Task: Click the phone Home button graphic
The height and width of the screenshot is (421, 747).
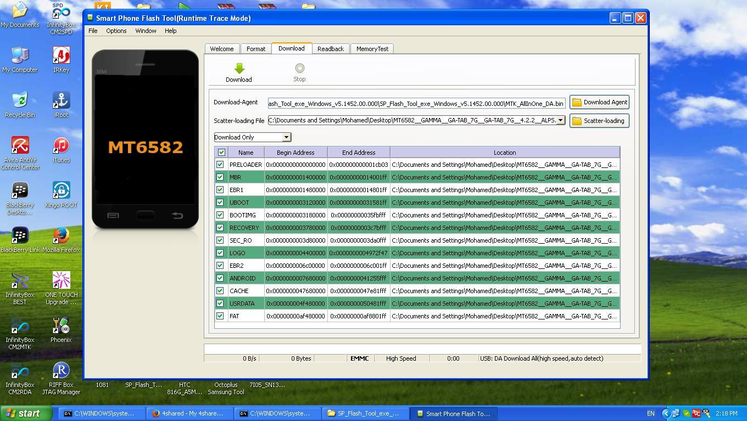Action: pyautogui.click(x=146, y=215)
